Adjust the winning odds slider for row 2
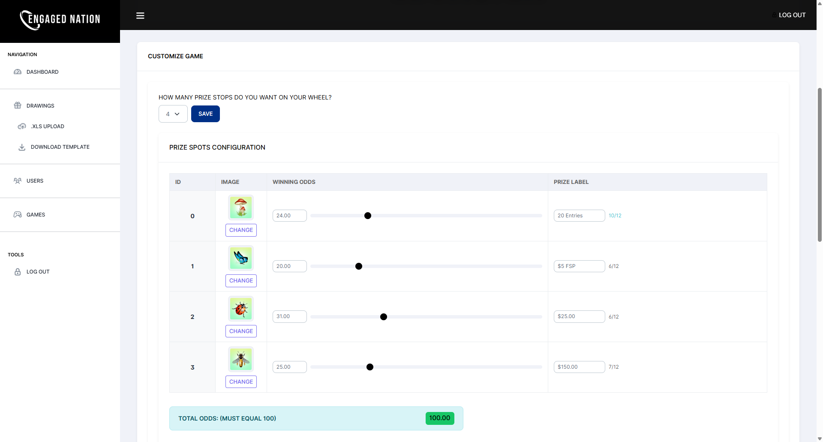This screenshot has width=823, height=442. point(384,316)
